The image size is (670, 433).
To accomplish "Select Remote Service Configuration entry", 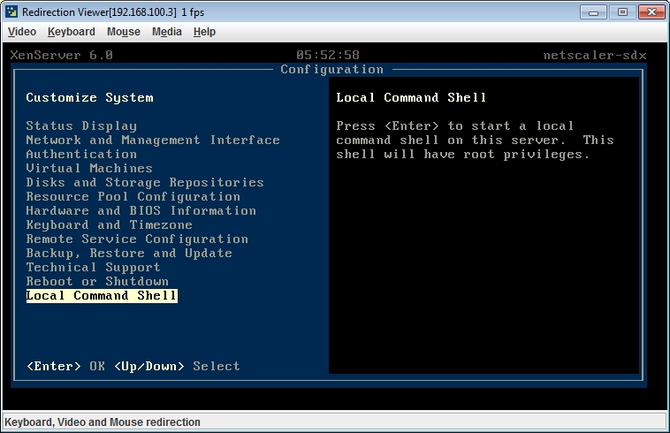I will click(137, 239).
